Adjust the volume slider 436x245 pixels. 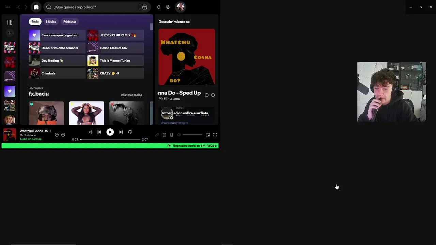192,135
